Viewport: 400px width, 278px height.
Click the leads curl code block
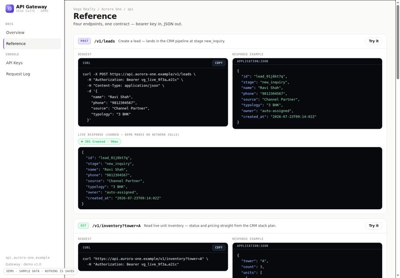(x=153, y=97)
